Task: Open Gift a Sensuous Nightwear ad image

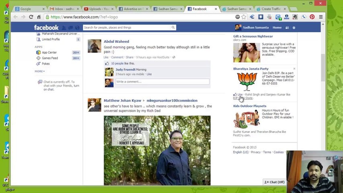Action: (246, 53)
